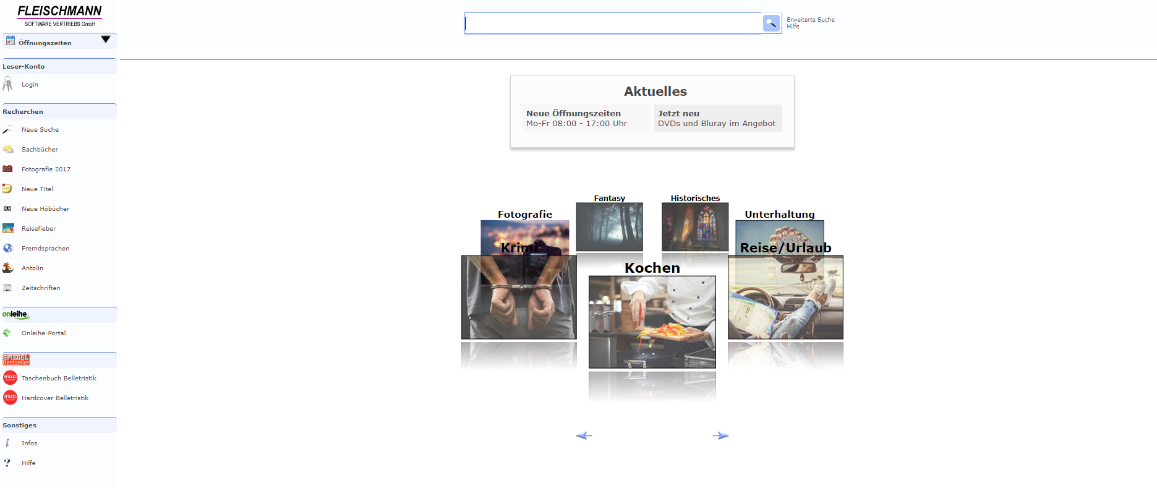Rotate the carousel with the left arrow
Image resolution: width=1157 pixels, height=488 pixels.
pos(584,435)
